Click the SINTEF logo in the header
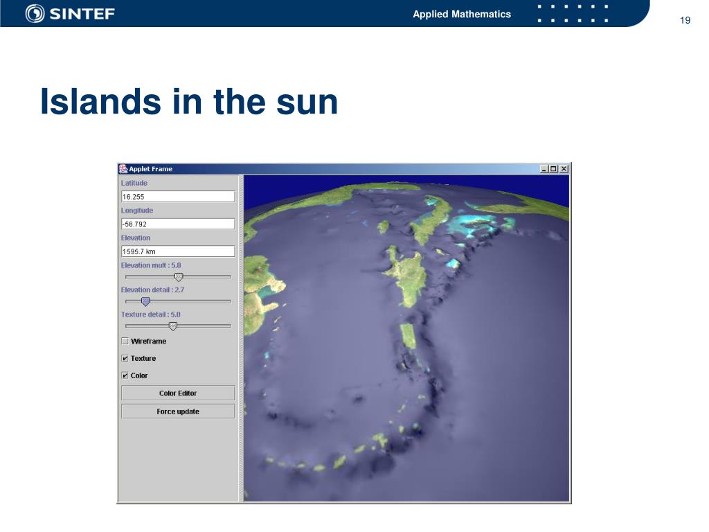Image resolution: width=709 pixels, height=532 pixels. point(70,14)
